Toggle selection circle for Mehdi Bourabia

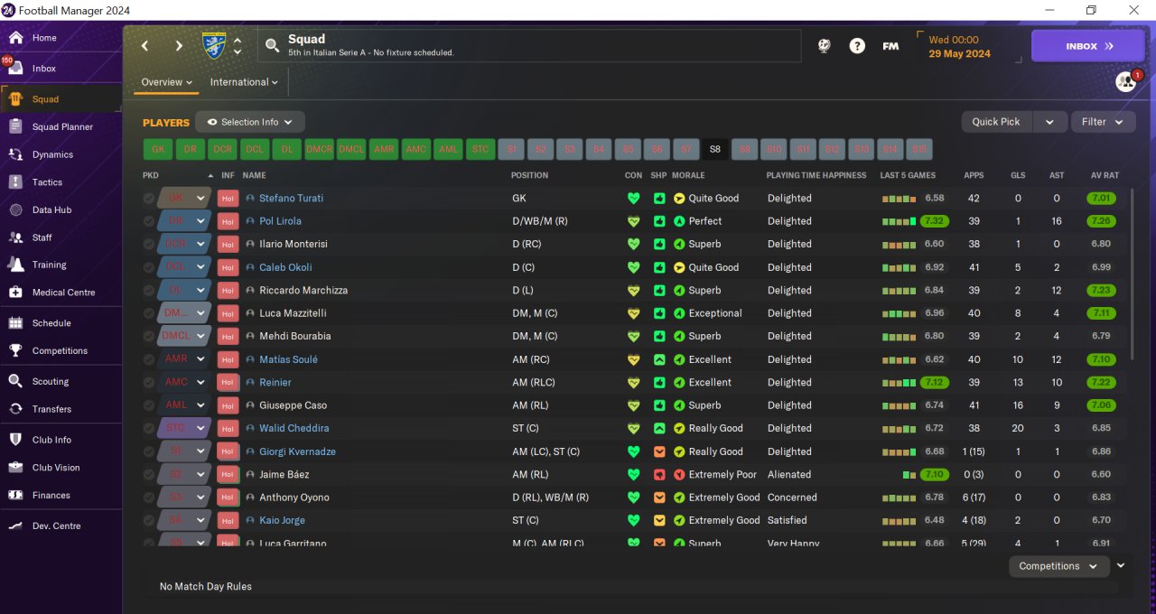tap(149, 337)
